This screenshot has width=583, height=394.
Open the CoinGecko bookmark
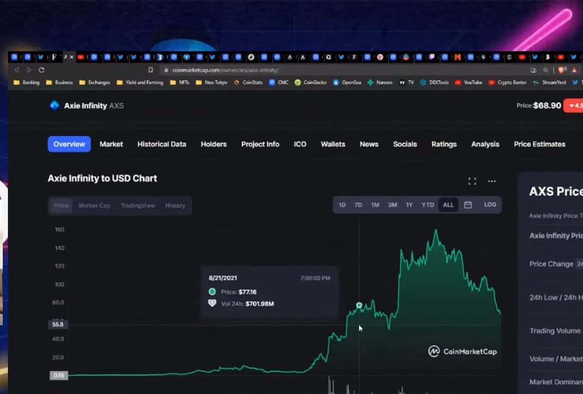(x=311, y=83)
